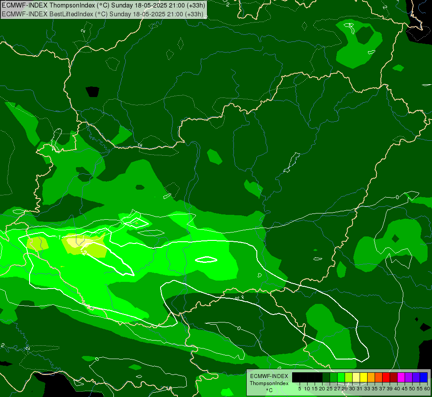Click the purple 45–50 legend swatch
This screenshot has width=432, height=397.
click(409, 377)
